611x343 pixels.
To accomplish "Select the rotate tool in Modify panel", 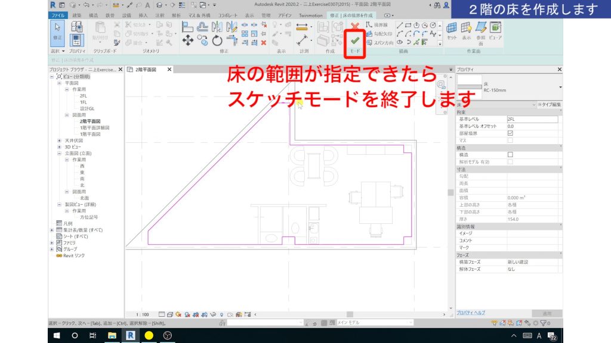I will (217, 40).
